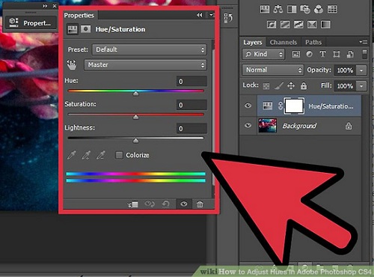Screen dimensions: 374x277
Task: Click the Opacity 100% field
Action: click(x=345, y=70)
